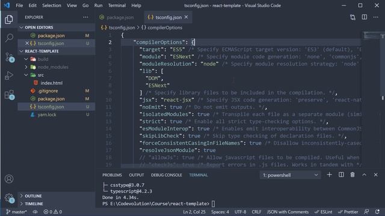The height and width of the screenshot is (216, 385).
Task: Open the Extensions view
Action: [x=10, y=95]
